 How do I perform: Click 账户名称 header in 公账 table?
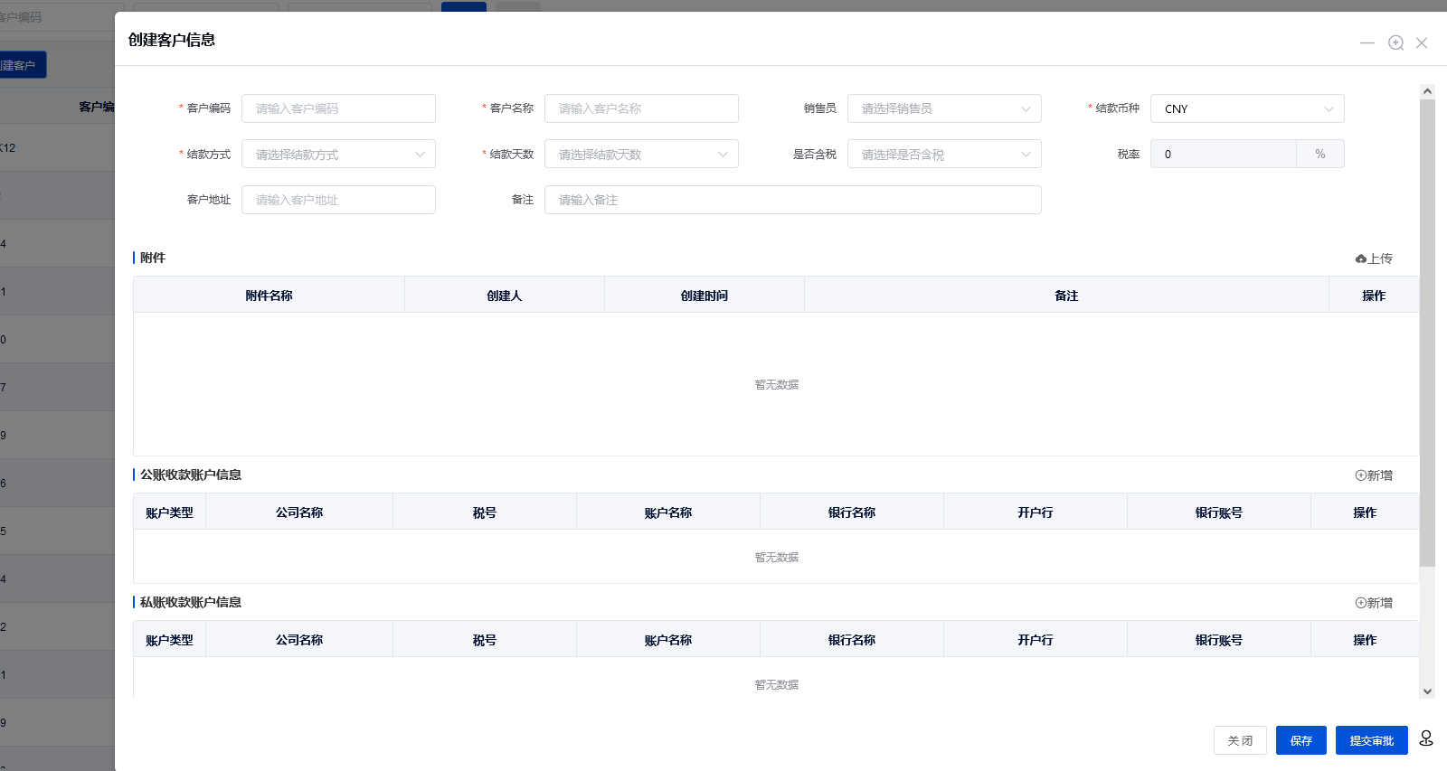tap(668, 512)
